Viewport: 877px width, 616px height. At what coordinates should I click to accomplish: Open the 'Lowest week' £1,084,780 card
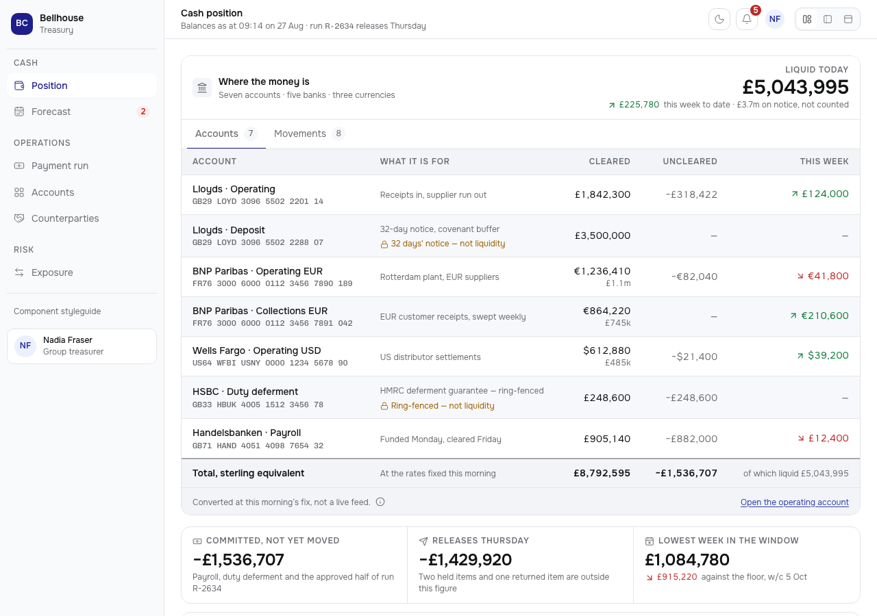click(x=747, y=565)
